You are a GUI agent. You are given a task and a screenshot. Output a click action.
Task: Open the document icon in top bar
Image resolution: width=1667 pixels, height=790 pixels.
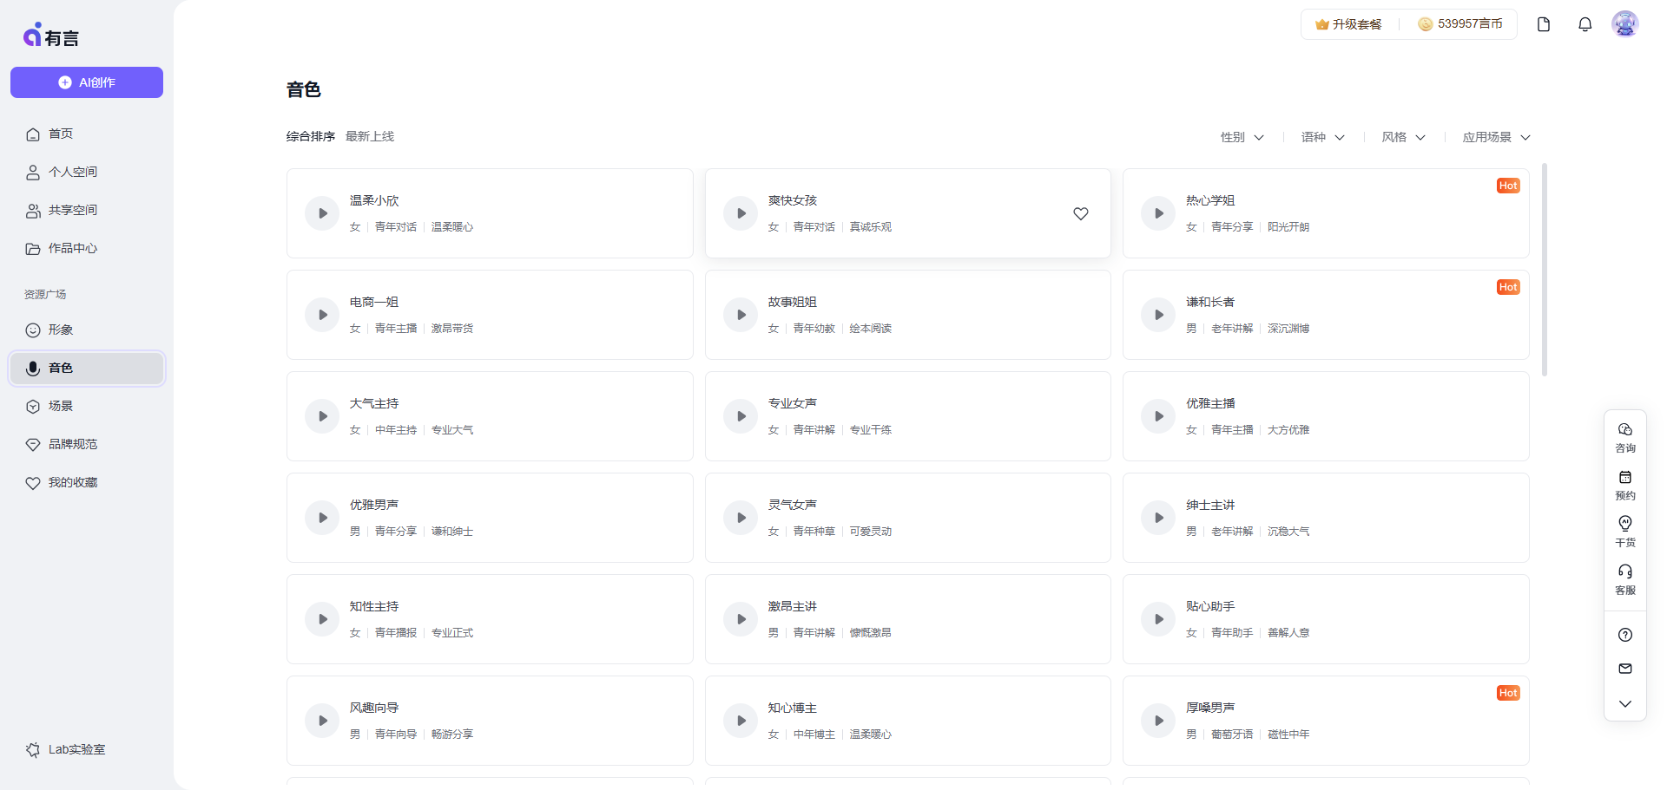point(1543,24)
